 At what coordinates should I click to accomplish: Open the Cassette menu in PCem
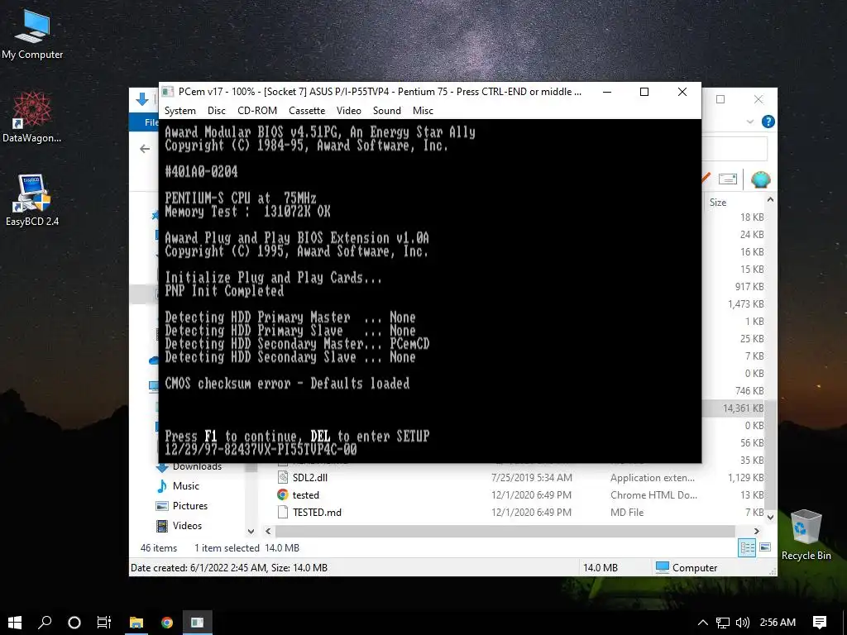click(307, 111)
